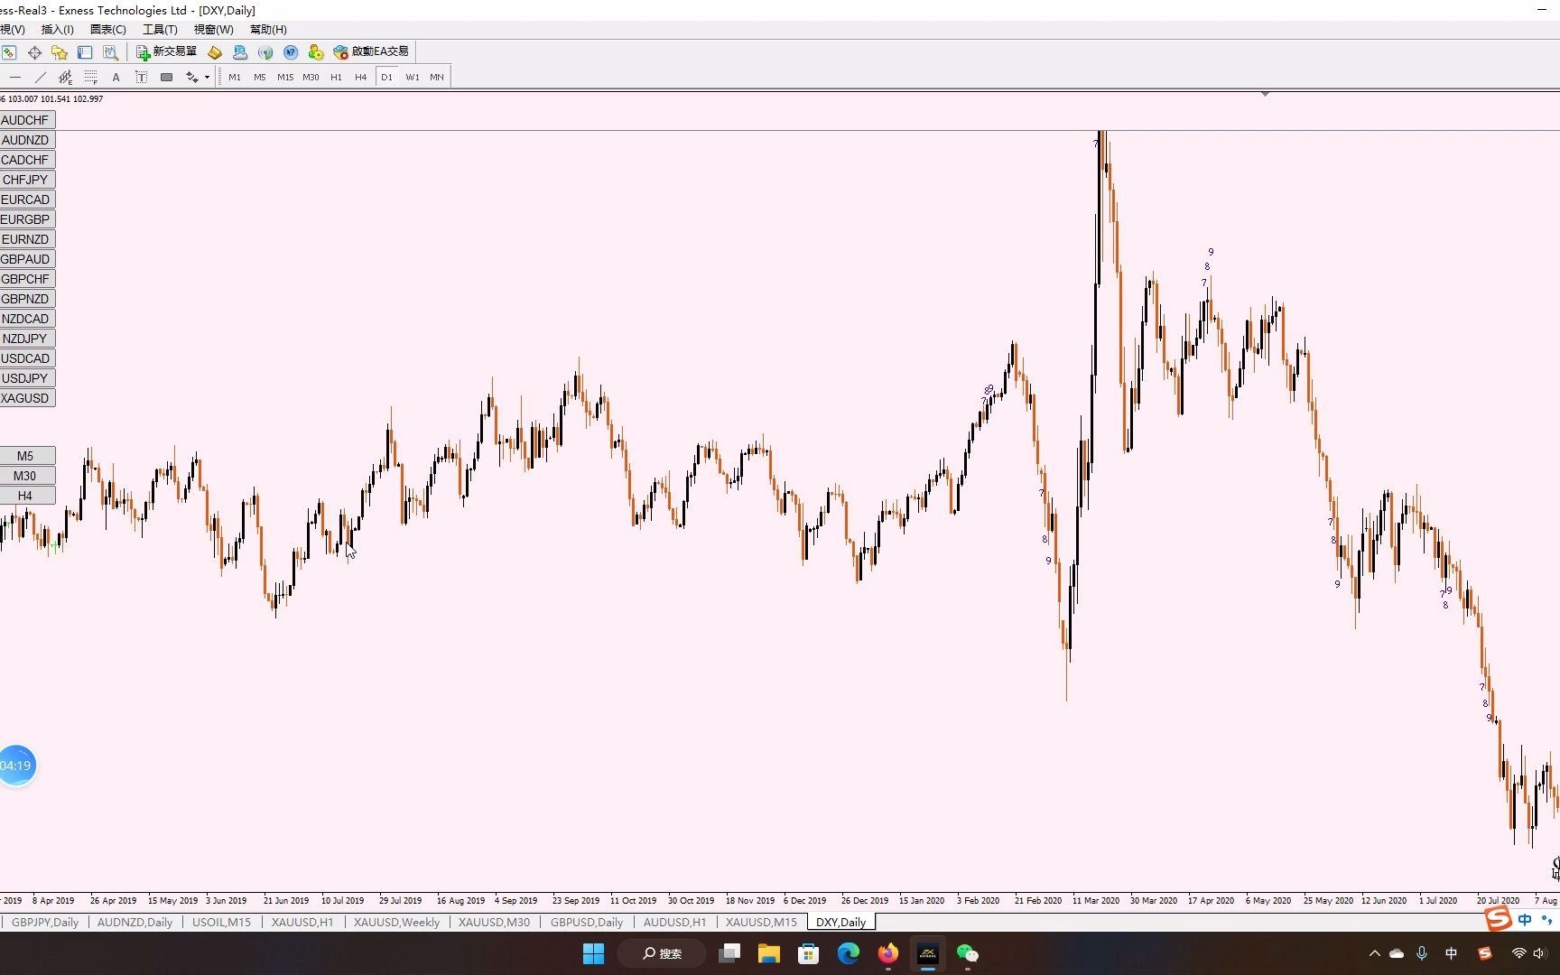1560x975 pixels.
Task: Open WeChat from the taskbar
Action: click(967, 953)
